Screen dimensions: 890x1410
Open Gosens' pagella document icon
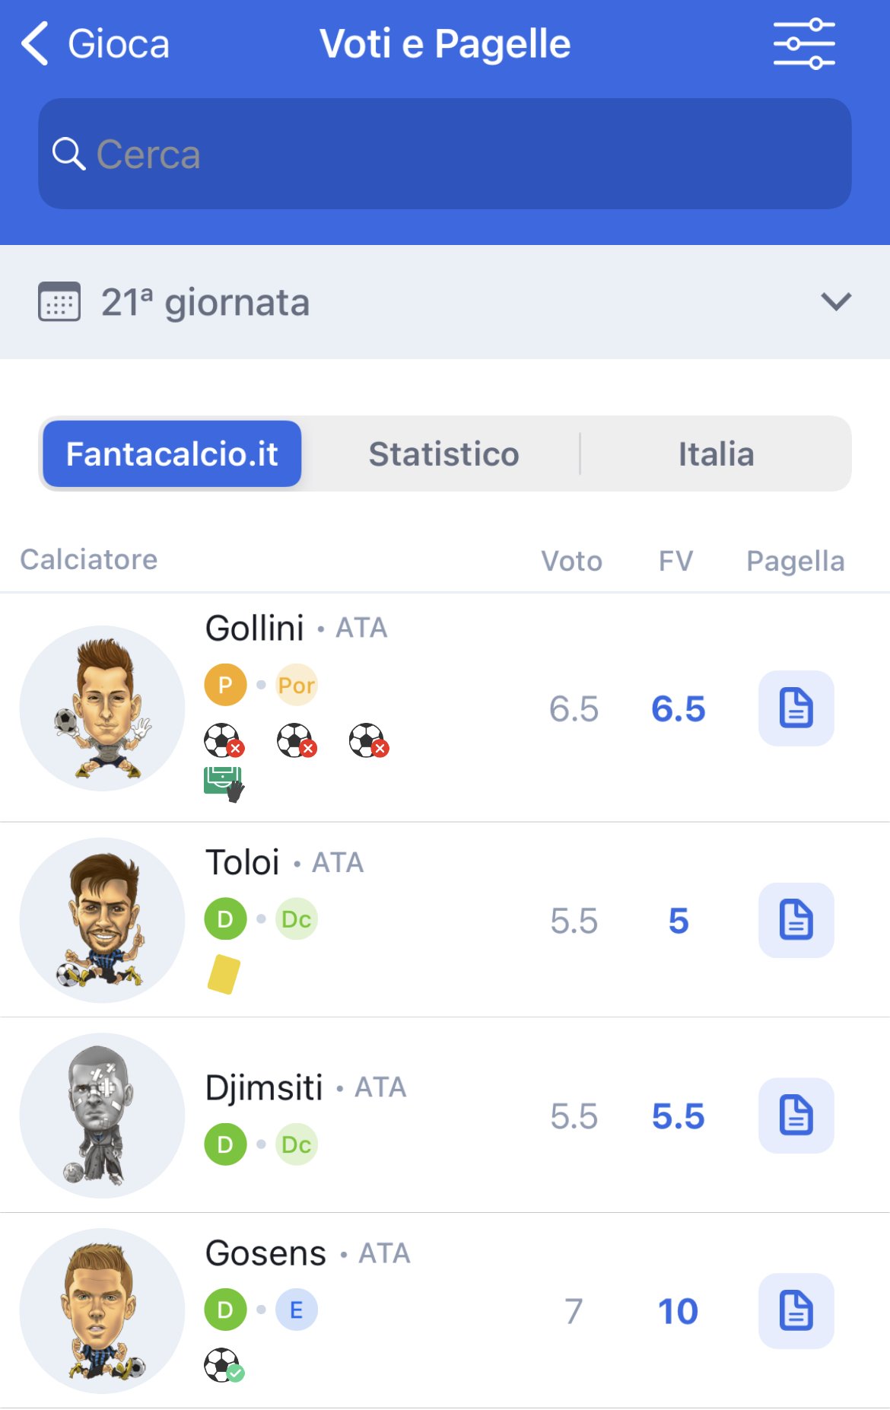point(796,1310)
